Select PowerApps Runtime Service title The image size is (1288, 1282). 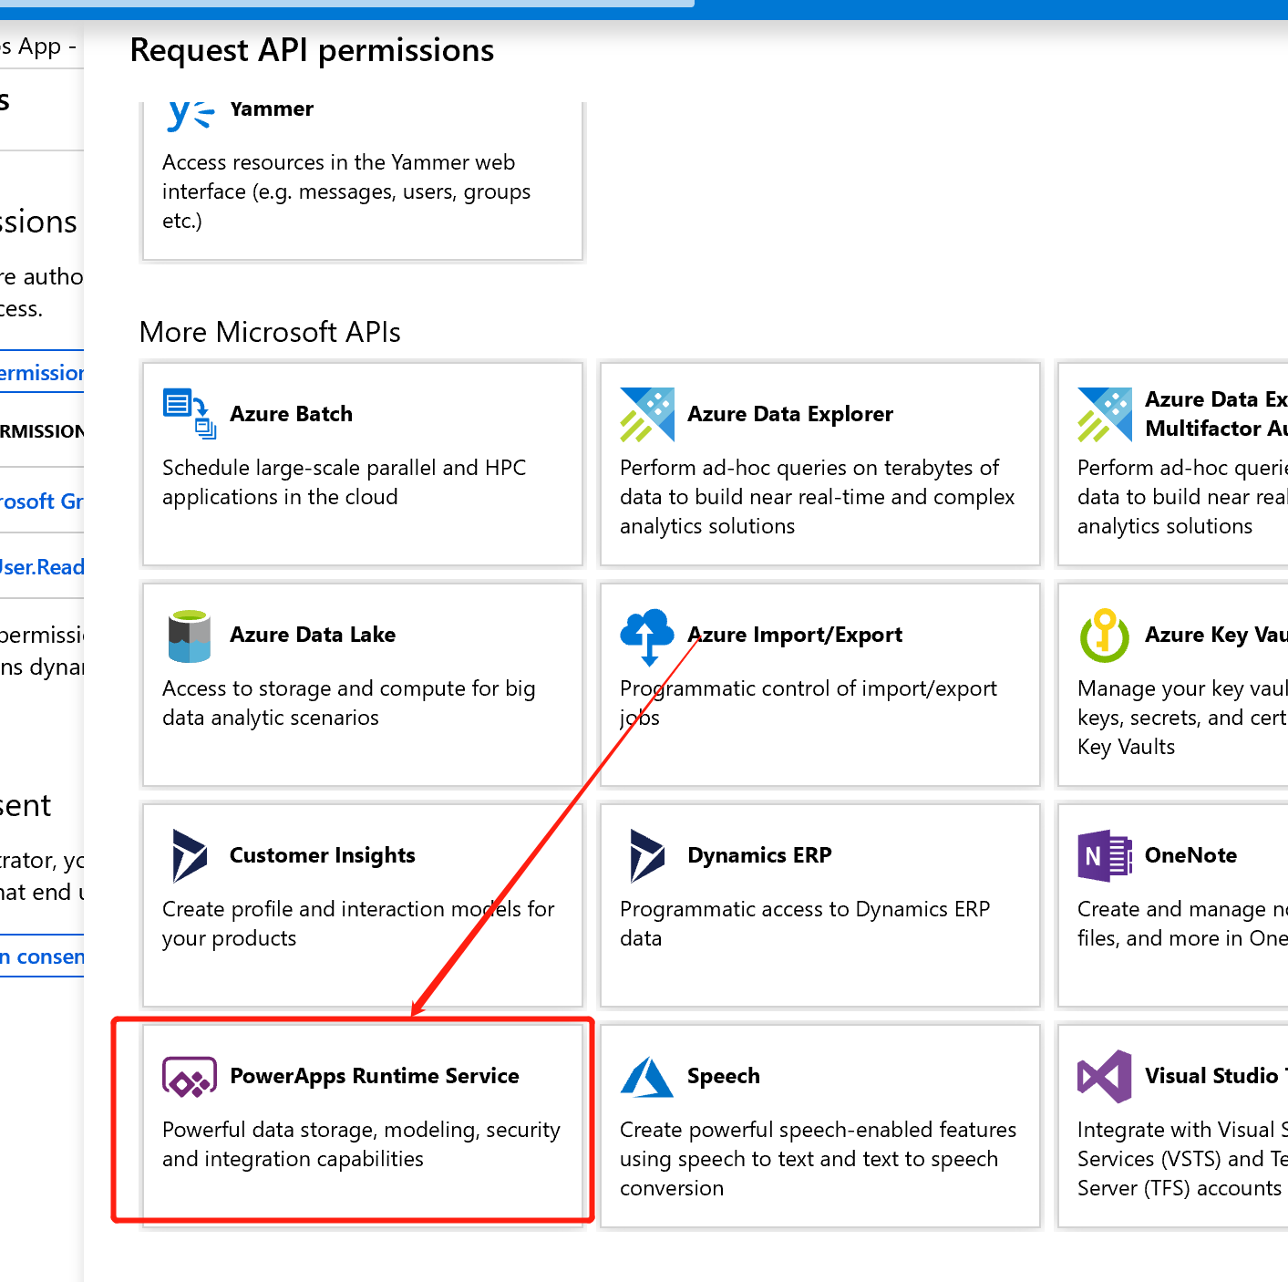click(375, 1076)
